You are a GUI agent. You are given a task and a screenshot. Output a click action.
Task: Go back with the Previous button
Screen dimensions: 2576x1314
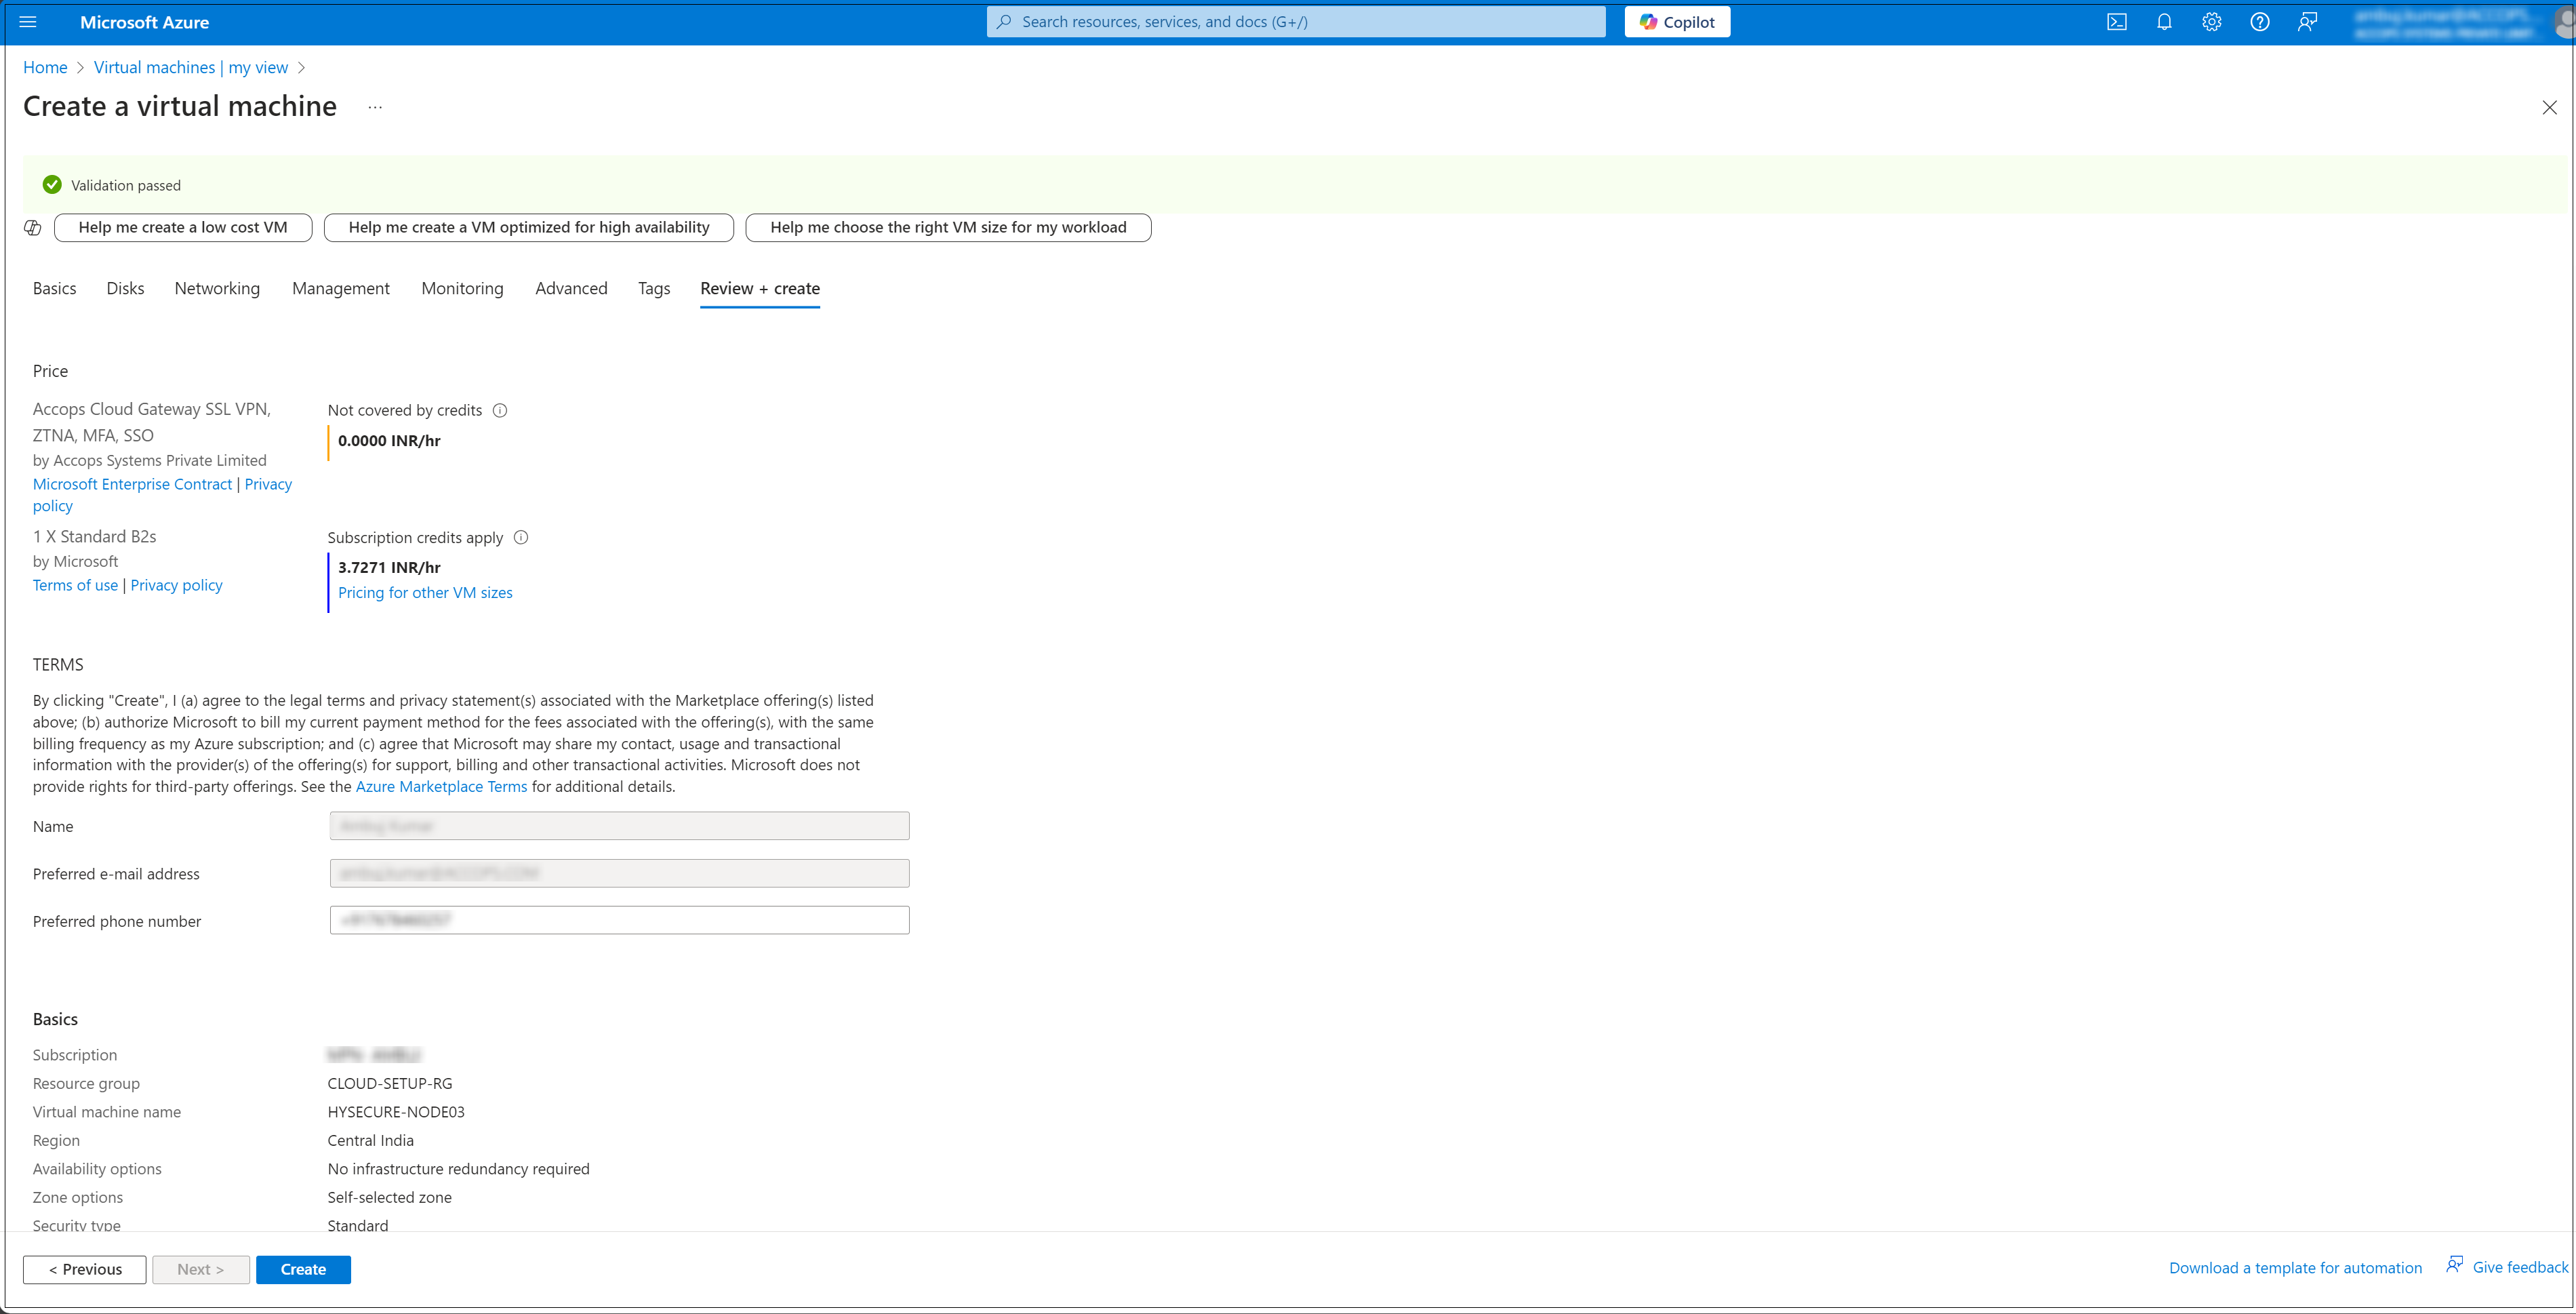click(x=85, y=1269)
